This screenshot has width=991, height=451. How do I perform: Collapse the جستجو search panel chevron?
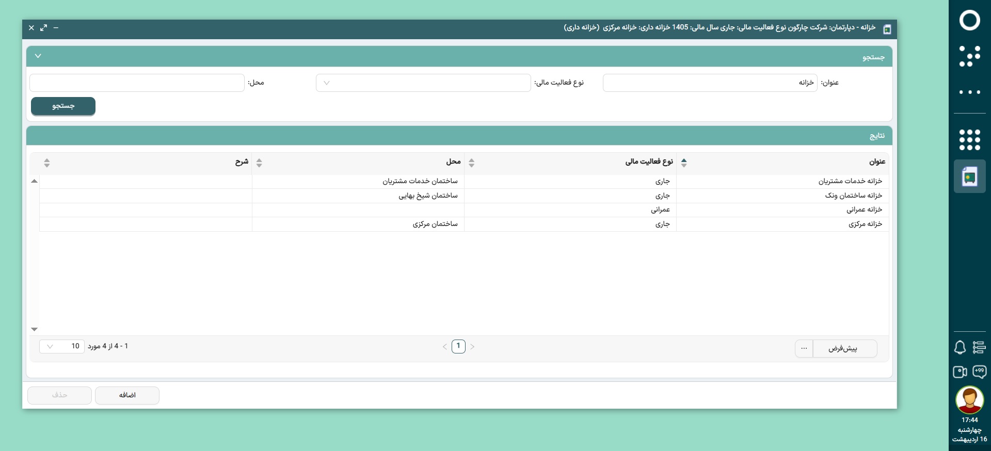coord(38,56)
